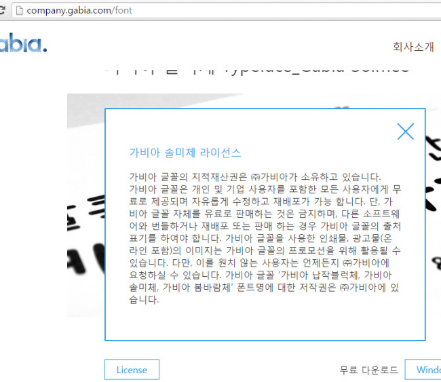Click the blue dot in the gabia logo
Screen dimensions: 441x382
click(45, 50)
